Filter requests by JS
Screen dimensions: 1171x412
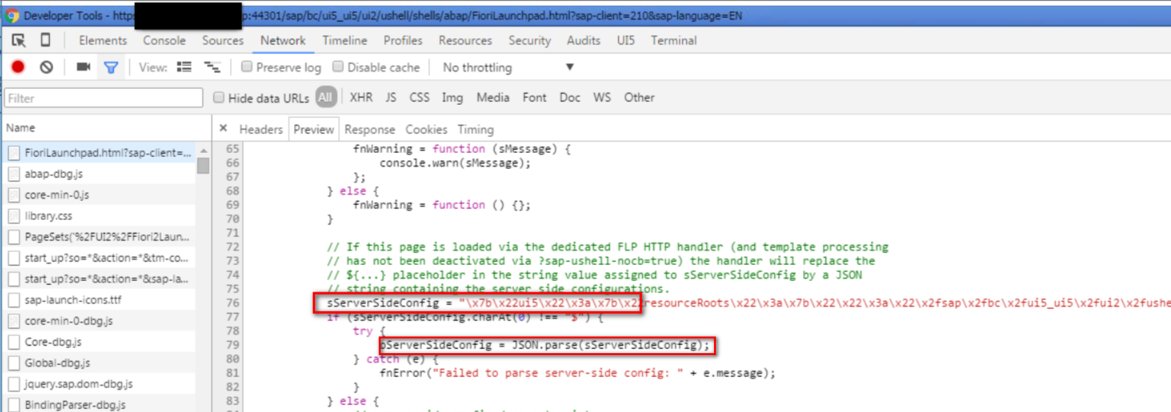click(391, 97)
